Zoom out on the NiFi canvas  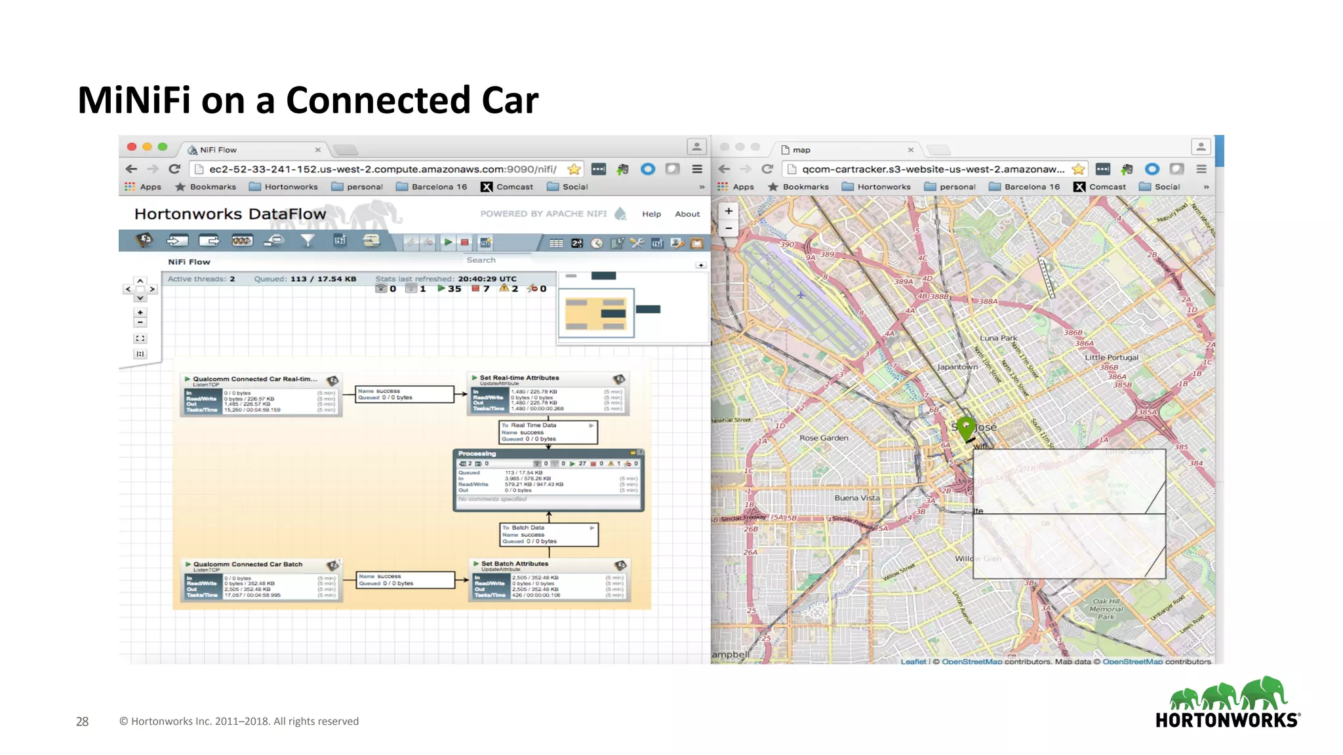tap(140, 322)
